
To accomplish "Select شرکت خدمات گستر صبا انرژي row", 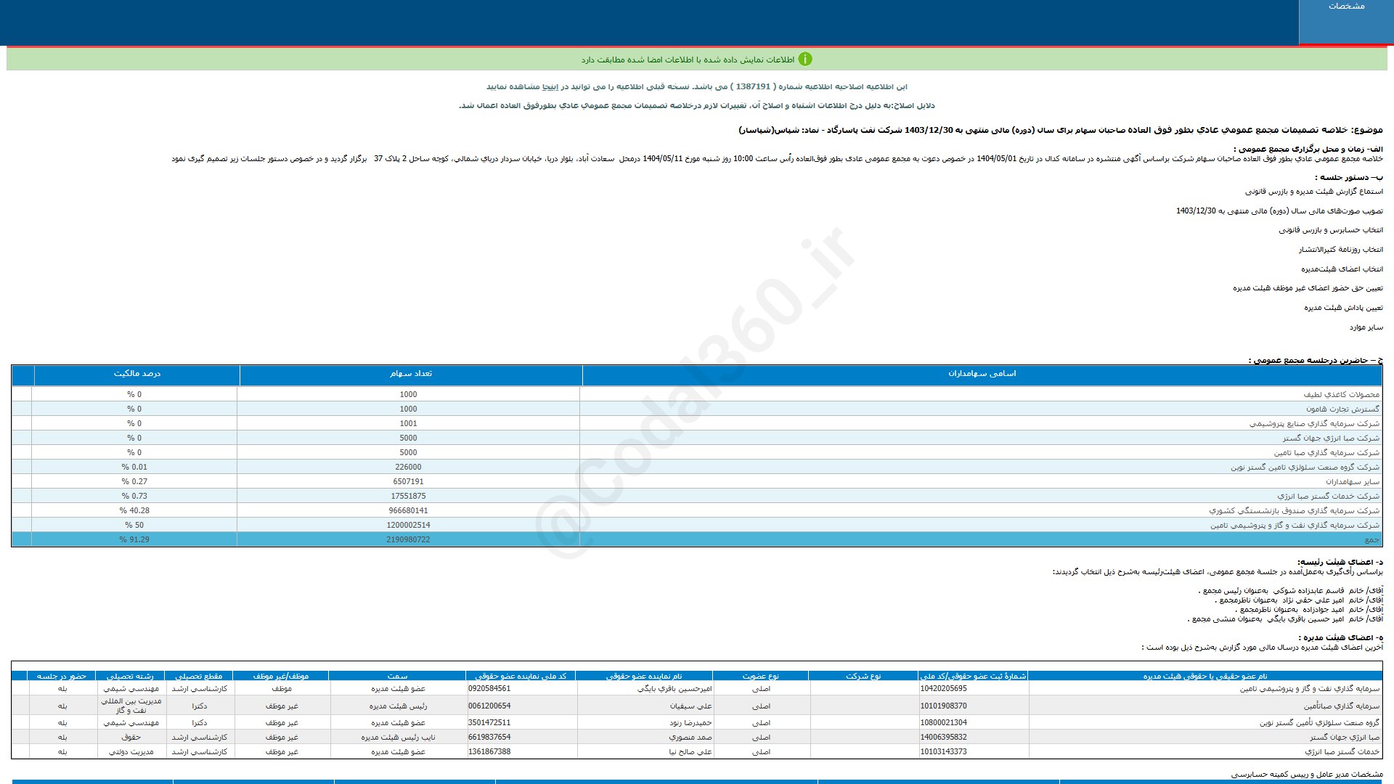I will tap(1328, 497).
